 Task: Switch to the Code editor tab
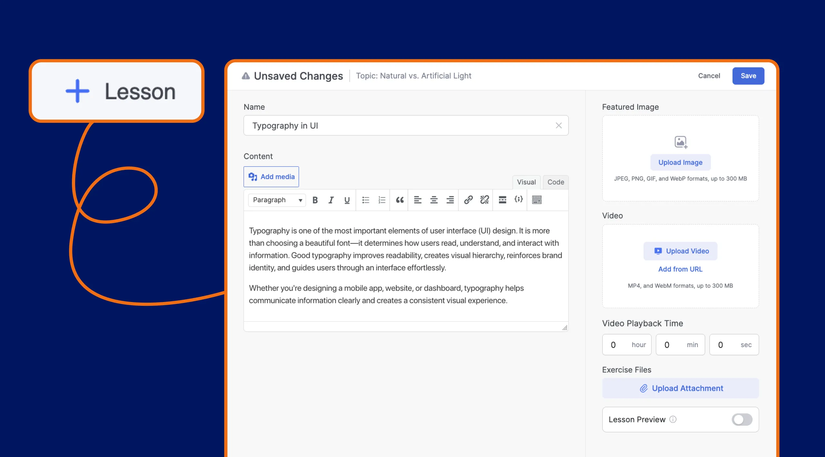click(x=556, y=182)
